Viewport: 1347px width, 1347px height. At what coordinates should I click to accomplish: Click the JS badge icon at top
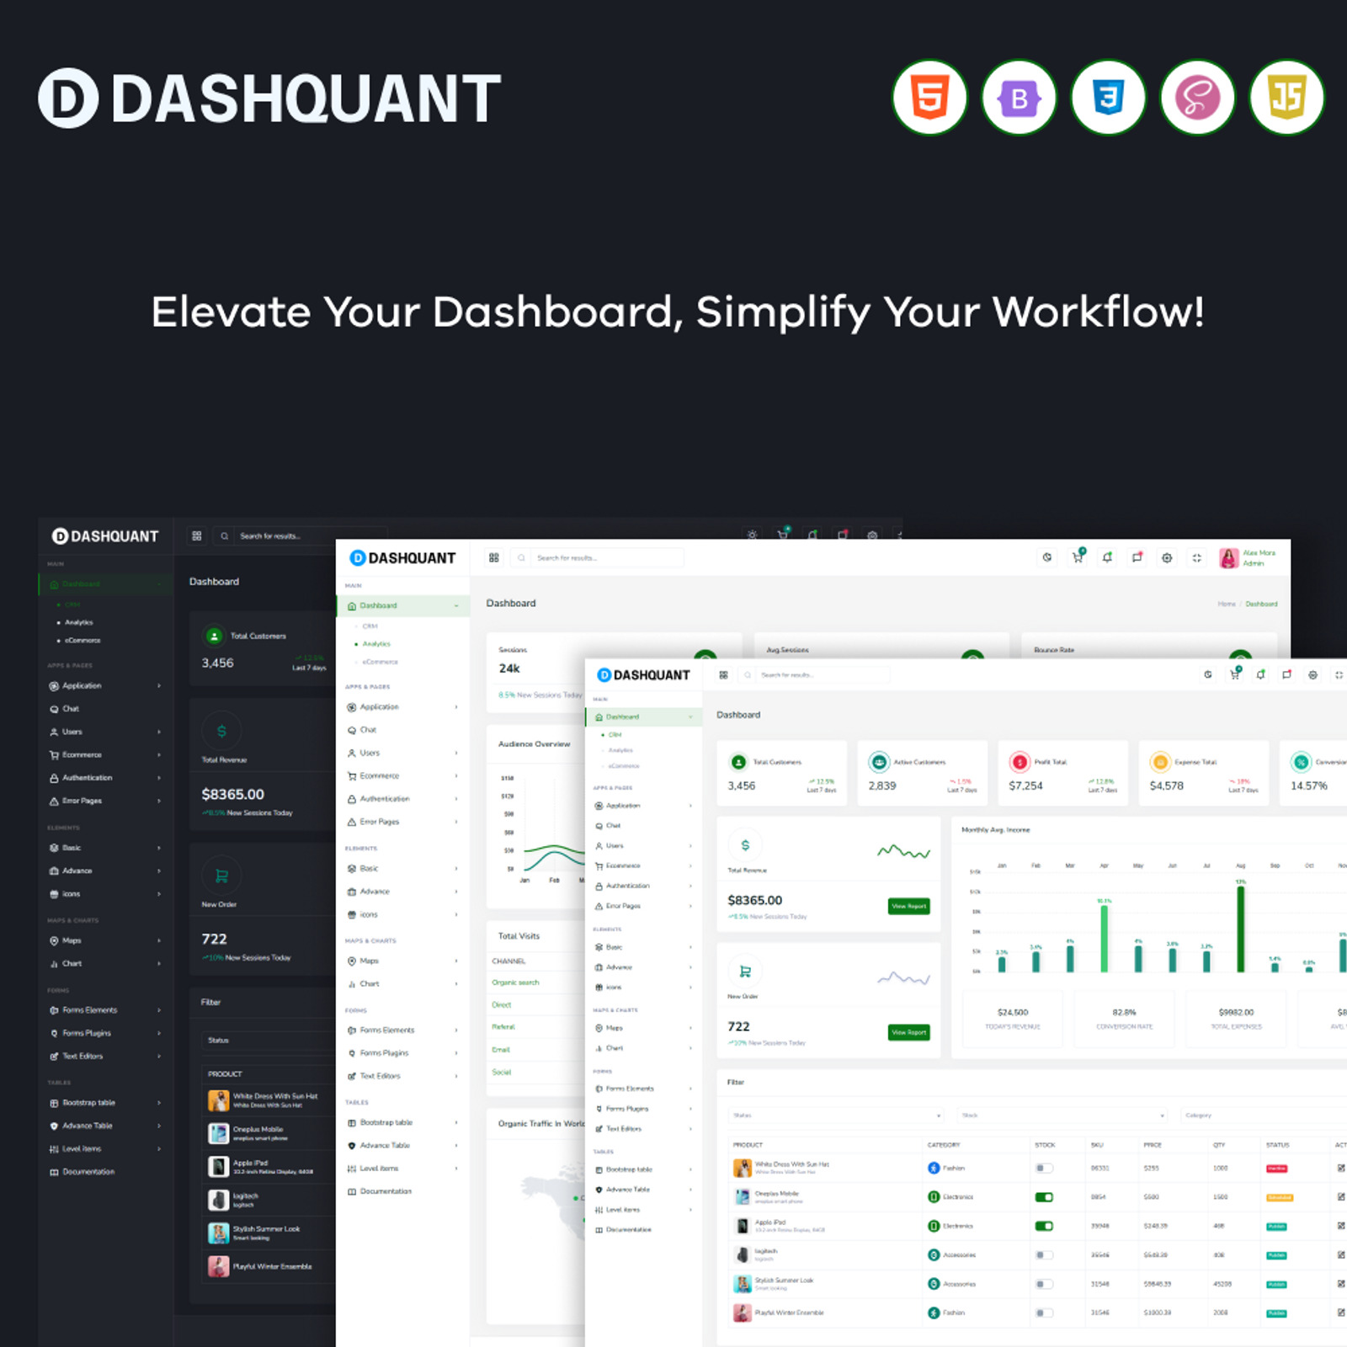coord(1286,98)
